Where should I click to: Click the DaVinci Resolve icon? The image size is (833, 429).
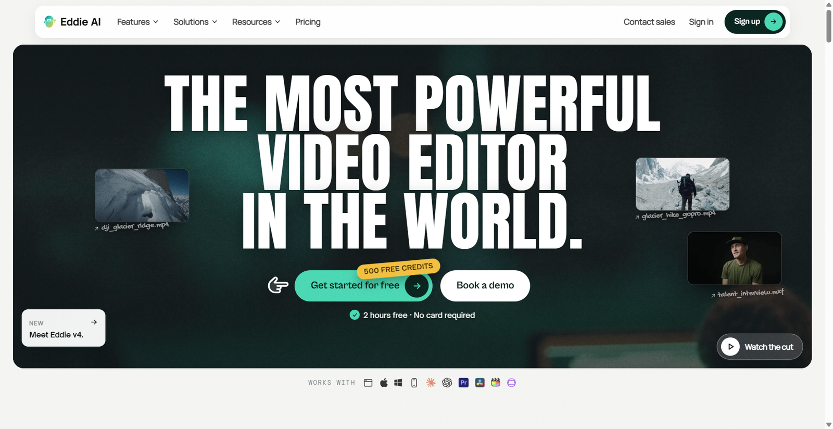pos(479,383)
